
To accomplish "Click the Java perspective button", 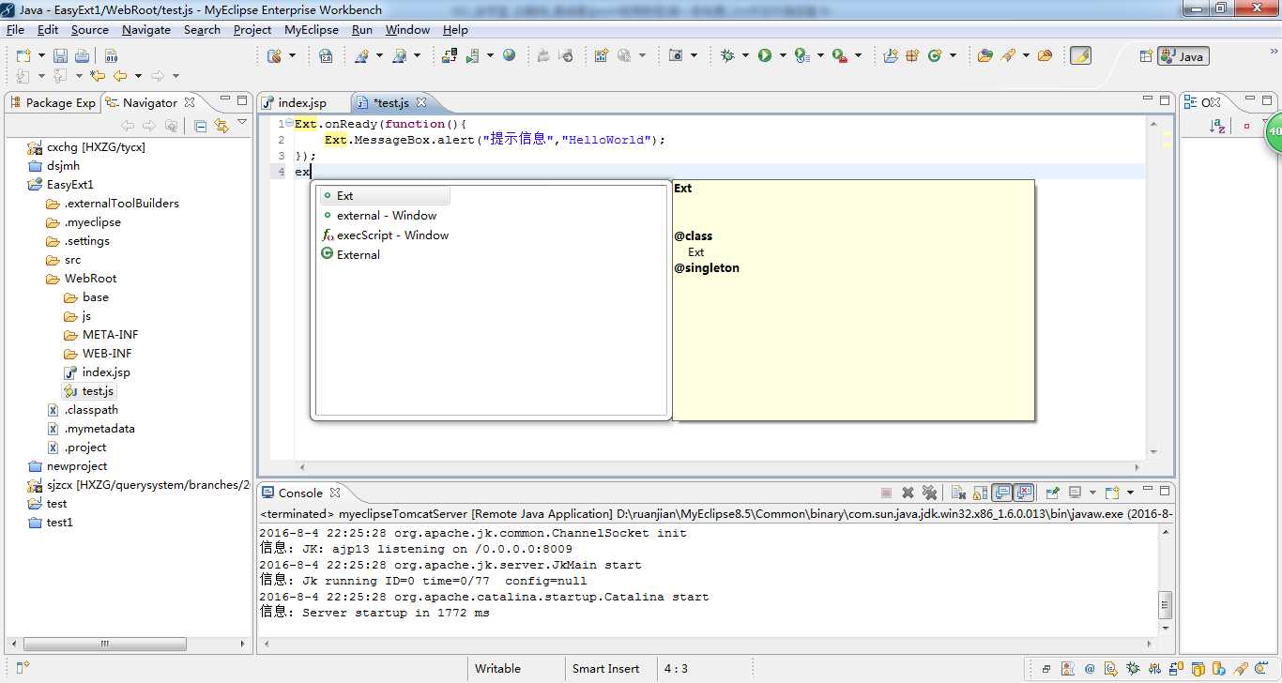I will coord(1183,56).
